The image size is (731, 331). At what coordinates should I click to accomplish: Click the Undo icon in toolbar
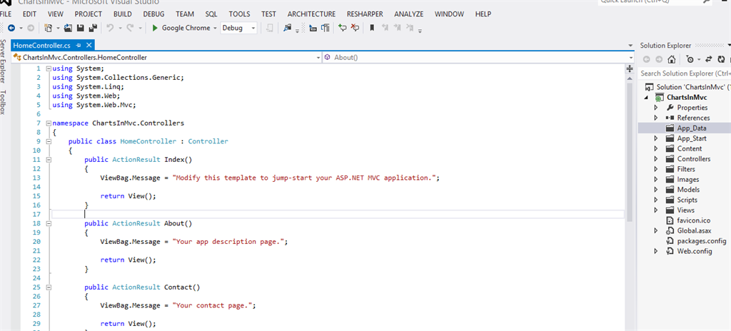tap(110, 28)
